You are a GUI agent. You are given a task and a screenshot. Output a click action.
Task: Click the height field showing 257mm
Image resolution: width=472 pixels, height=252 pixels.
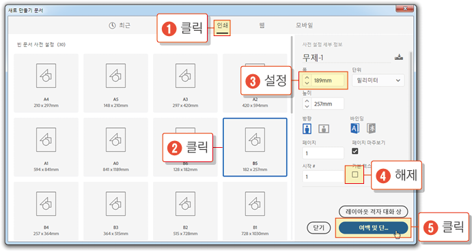pyautogui.click(x=327, y=104)
